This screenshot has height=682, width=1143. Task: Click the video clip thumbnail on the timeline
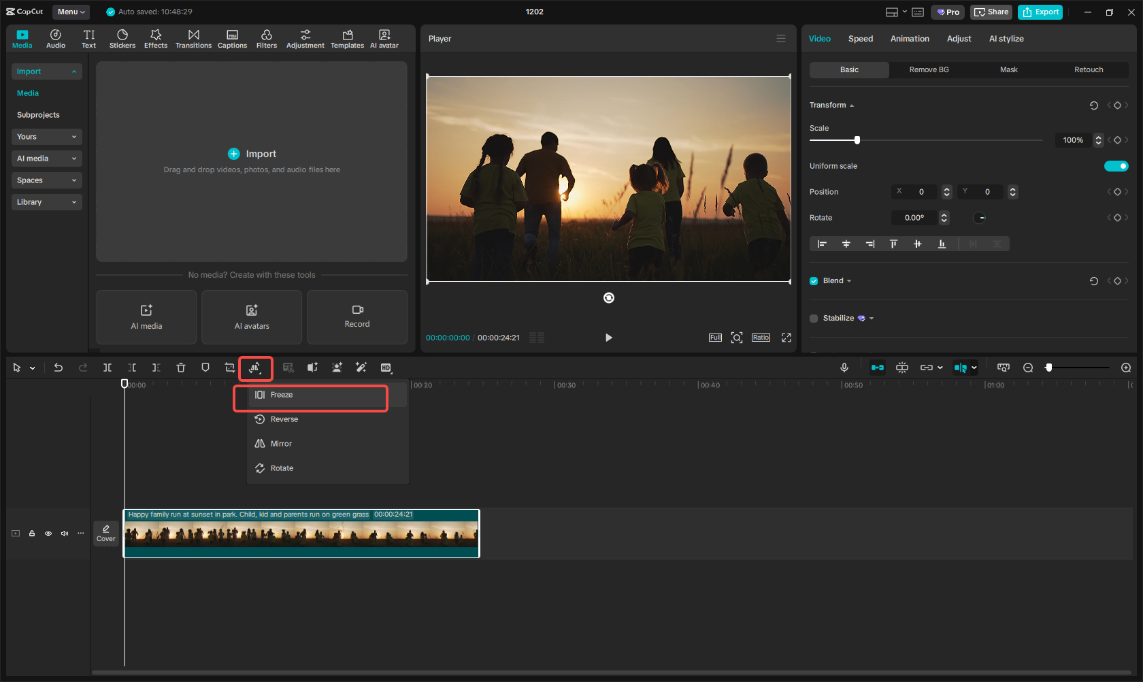coord(299,534)
